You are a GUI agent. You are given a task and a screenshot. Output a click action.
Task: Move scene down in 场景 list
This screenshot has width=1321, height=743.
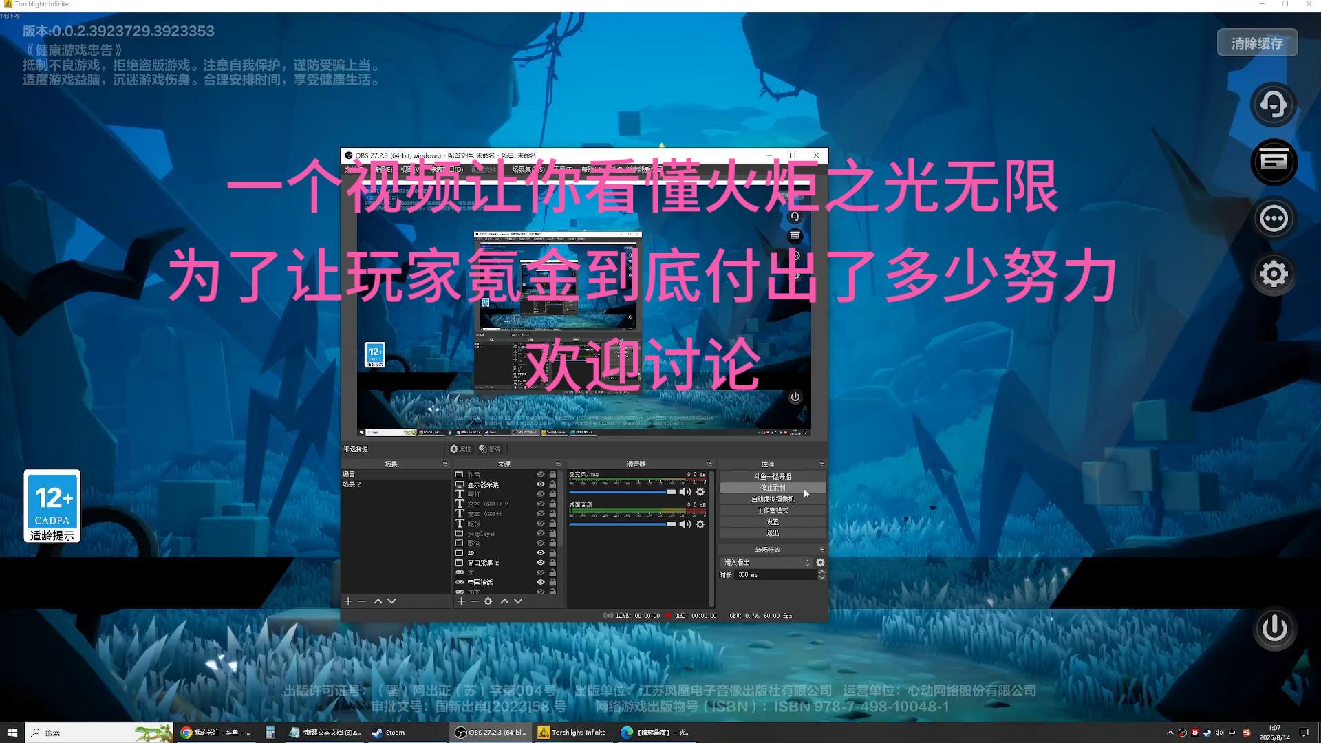point(391,601)
